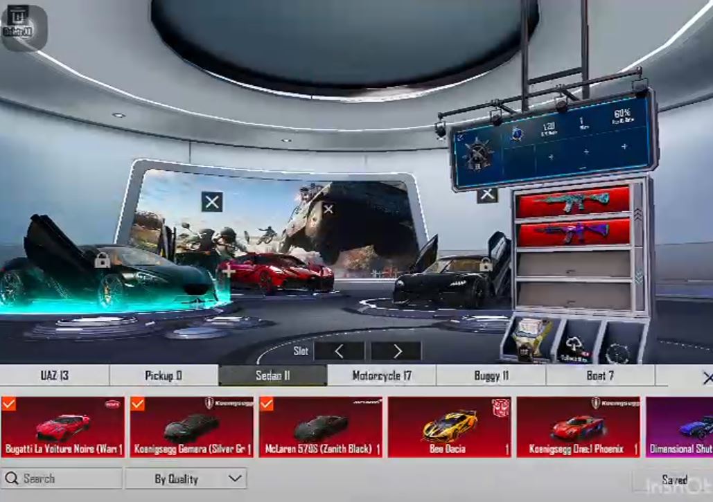Select the Dimensional Shuttle vehicle card
This screenshot has width=713, height=502.
[679, 427]
